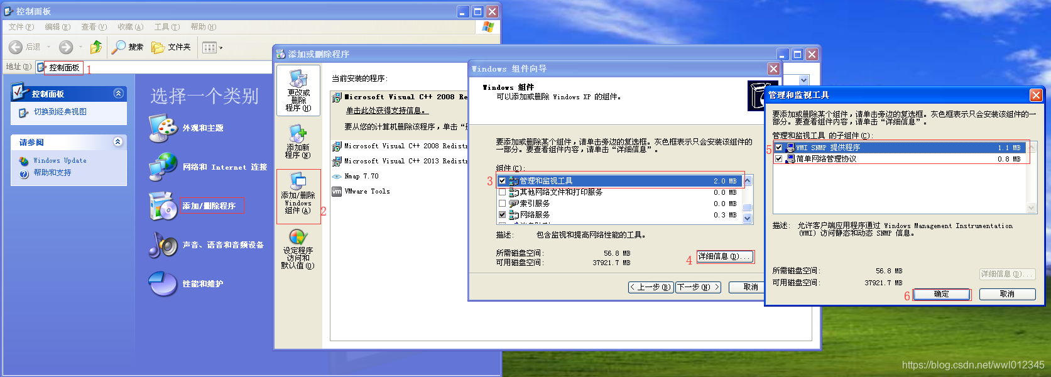Open the 编辑(E) menu
This screenshot has width=1051, height=377.
coord(58,27)
